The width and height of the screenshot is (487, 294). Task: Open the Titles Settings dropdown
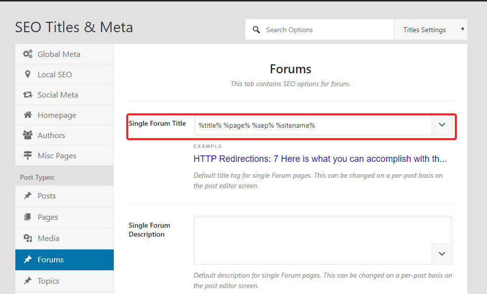pyautogui.click(x=430, y=30)
